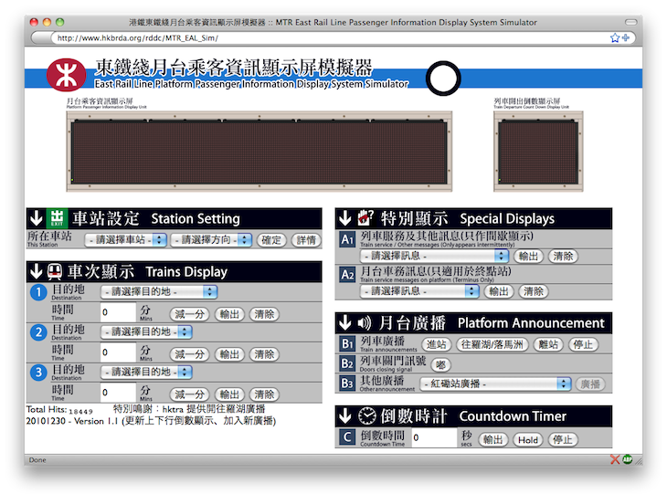Click the speaker icon in Platform Announcement
Screen dimensions: 667x494
[365, 323]
